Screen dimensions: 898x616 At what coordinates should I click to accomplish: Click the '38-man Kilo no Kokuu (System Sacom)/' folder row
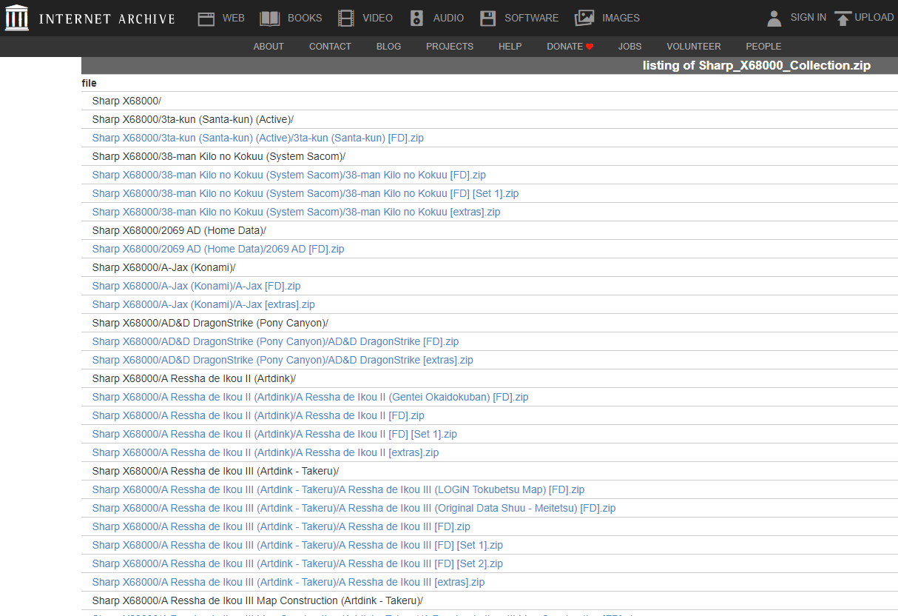click(490, 156)
